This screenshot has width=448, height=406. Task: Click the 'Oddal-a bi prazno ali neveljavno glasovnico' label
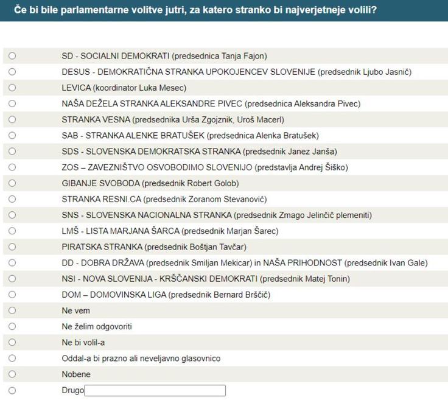pos(141,359)
